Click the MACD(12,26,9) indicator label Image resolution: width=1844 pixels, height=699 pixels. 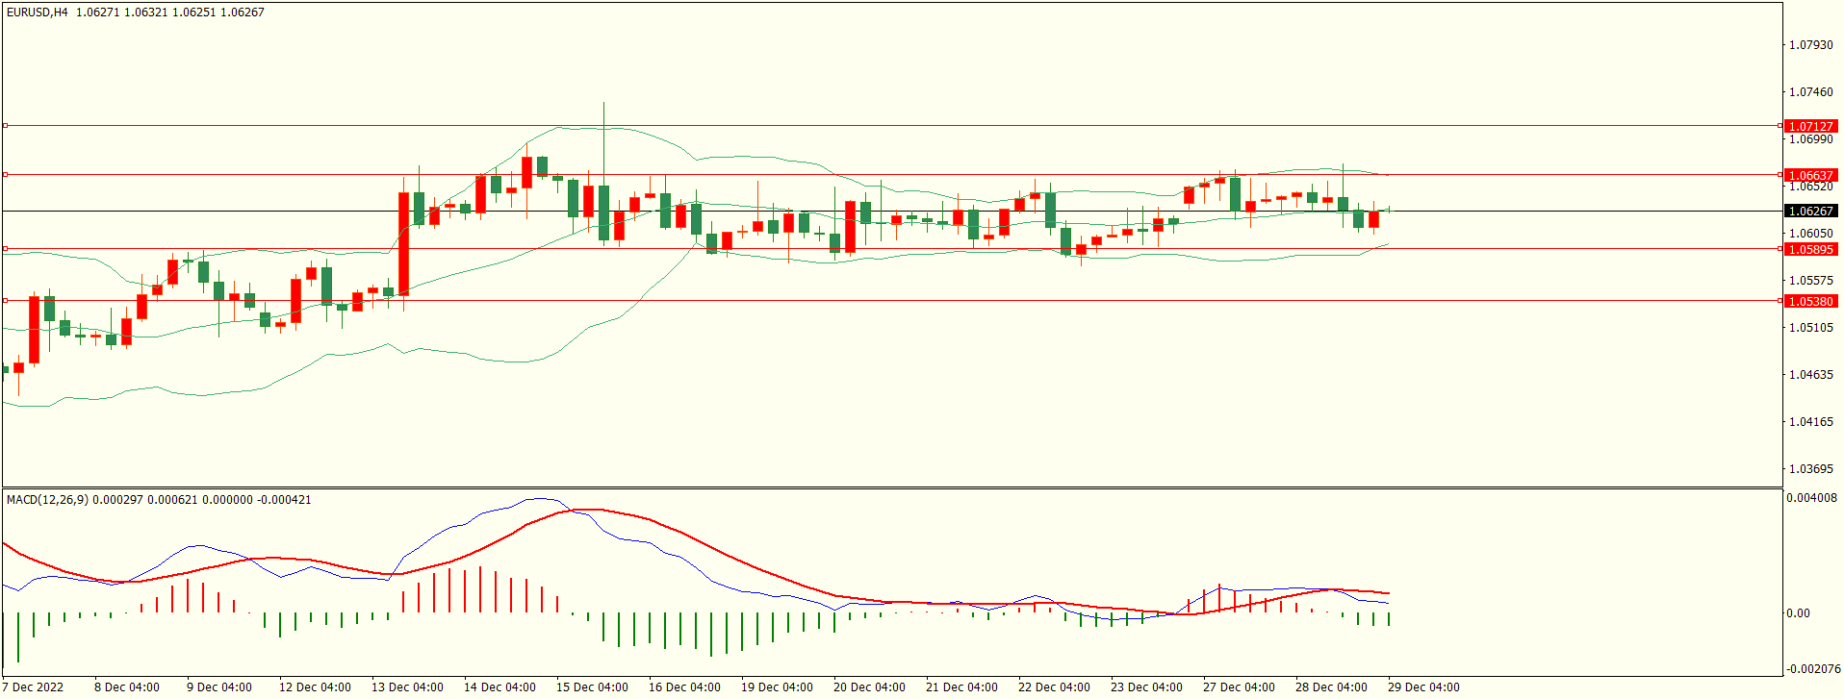coord(47,499)
